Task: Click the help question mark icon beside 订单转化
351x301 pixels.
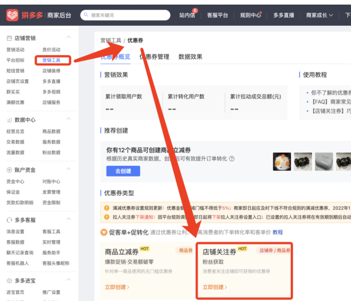Action: point(232,159)
